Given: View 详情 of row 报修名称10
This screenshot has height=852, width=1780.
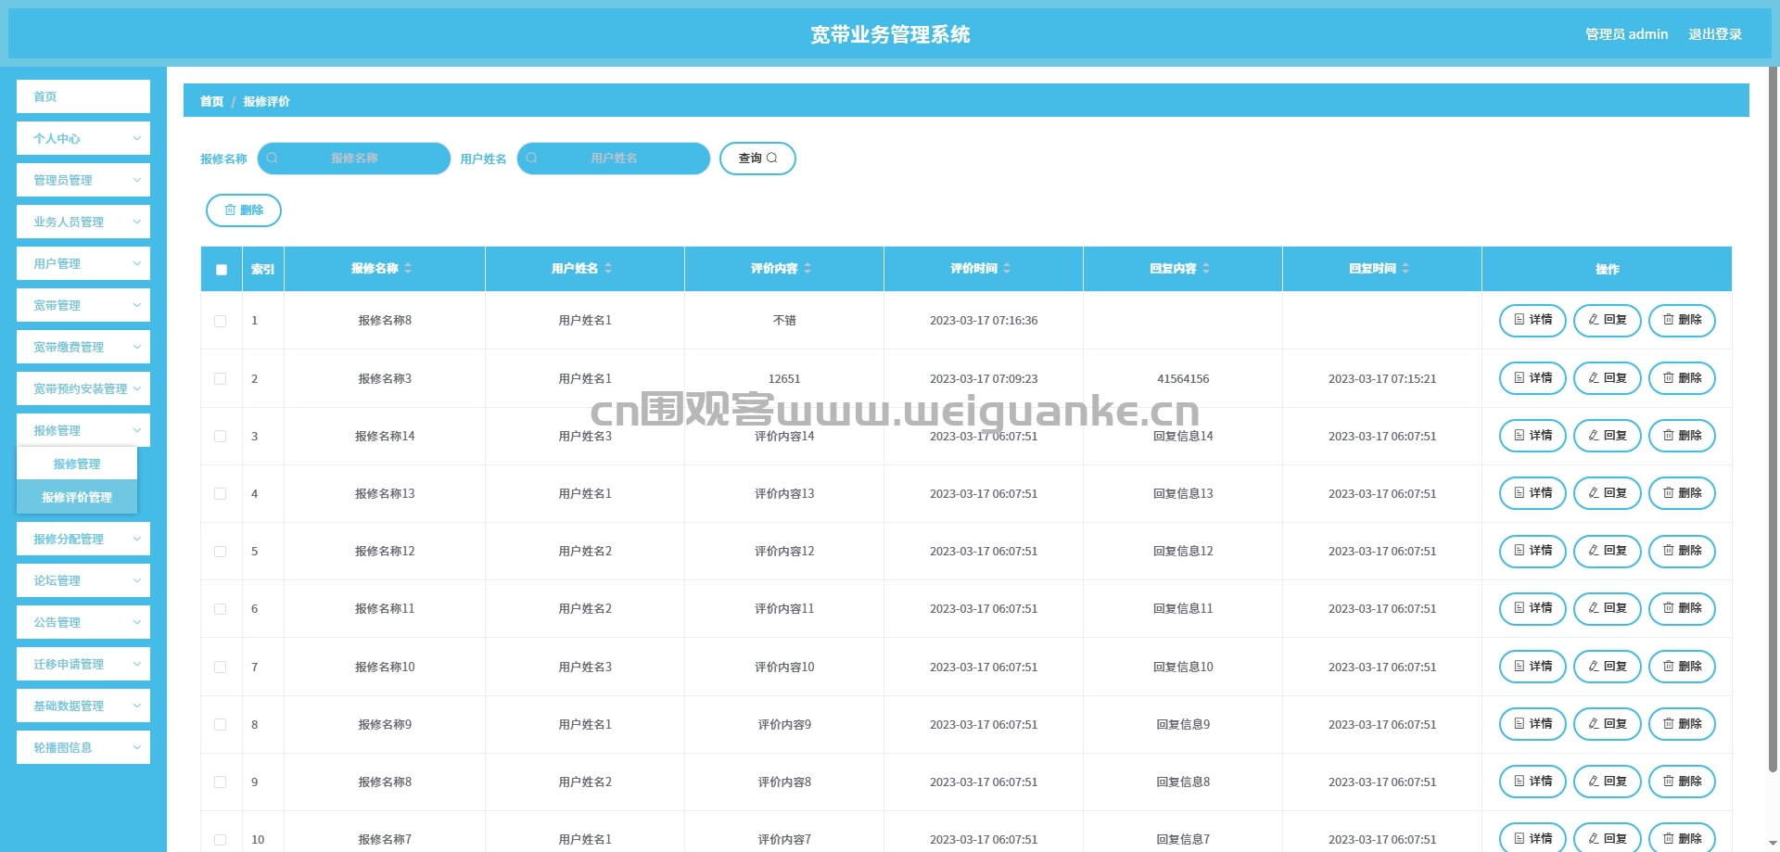Looking at the screenshot, I should point(1532,667).
